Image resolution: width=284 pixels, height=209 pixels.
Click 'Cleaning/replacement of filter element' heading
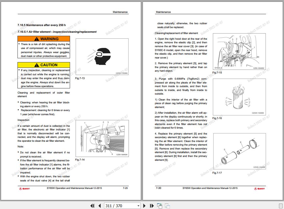pos(176,33)
